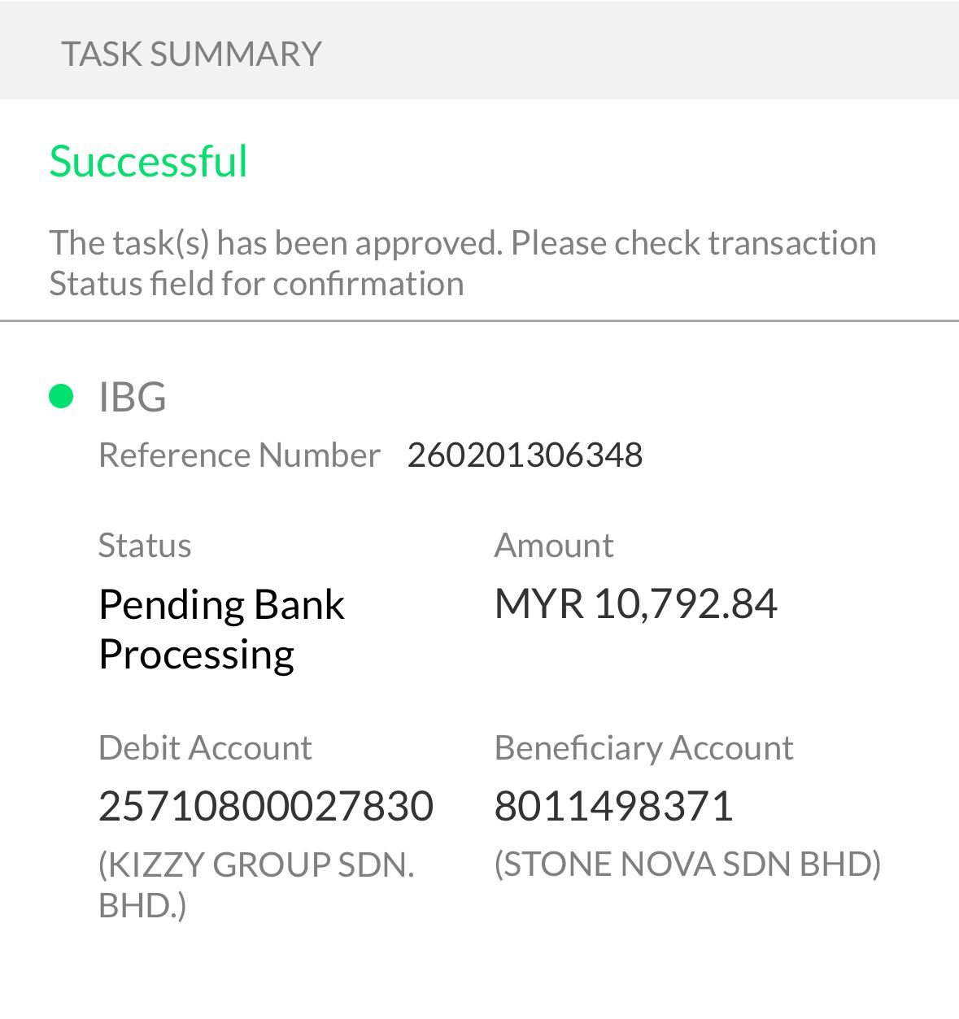Click the Debit Account label
959x1019 pixels.
205,747
